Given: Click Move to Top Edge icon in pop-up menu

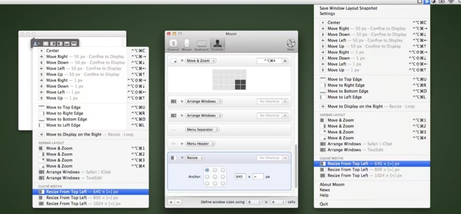Looking at the screenshot, I should coord(41,107).
